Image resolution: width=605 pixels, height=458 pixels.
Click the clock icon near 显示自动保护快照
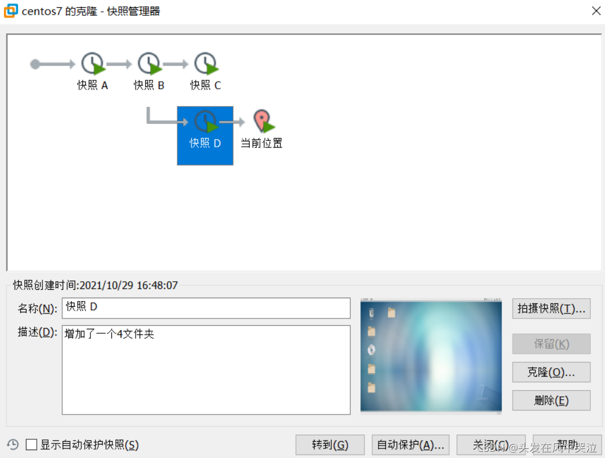coord(12,444)
